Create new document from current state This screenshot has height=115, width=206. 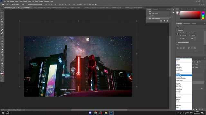pos(161,21)
